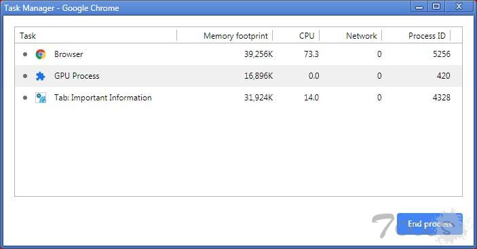The width and height of the screenshot is (477, 249).
Task: Sort by the Process ID column header
Action: 416,35
